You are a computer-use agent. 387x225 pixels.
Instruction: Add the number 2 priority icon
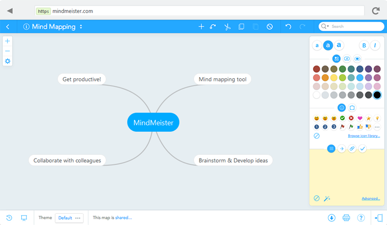[325, 127]
